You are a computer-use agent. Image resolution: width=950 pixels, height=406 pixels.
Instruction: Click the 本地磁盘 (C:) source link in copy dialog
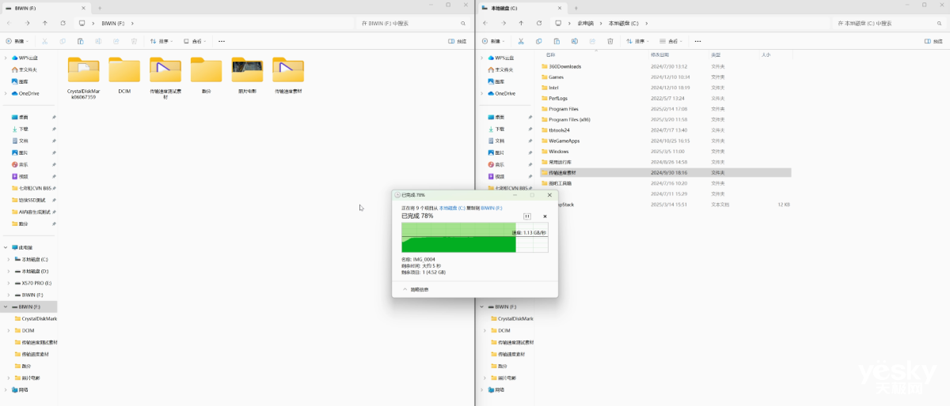click(454, 208)
